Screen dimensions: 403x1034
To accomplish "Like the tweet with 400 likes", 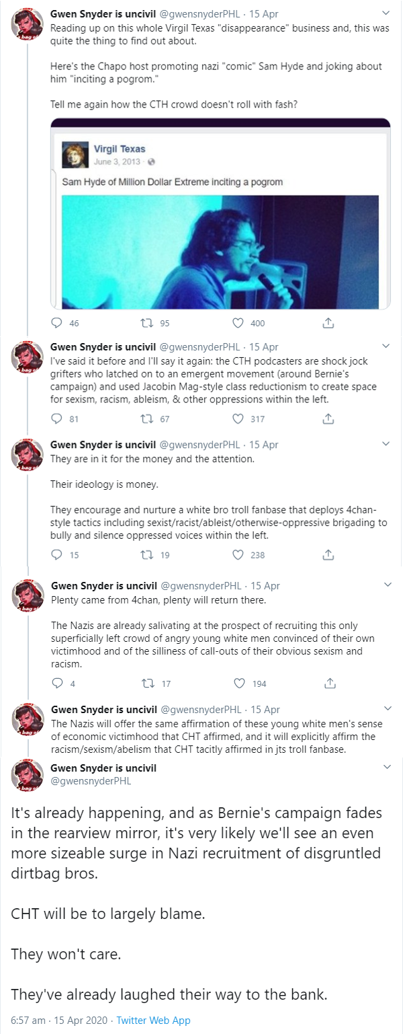I will tap(237, 323).
